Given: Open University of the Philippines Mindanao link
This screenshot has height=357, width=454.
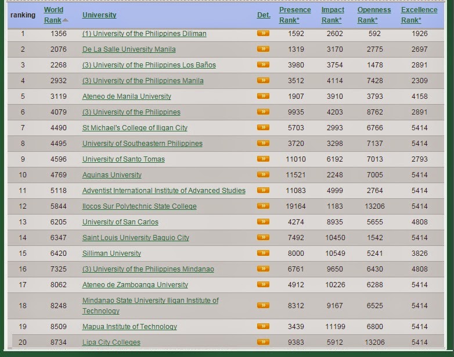Looking at the screenshot, I should point(148,269).
